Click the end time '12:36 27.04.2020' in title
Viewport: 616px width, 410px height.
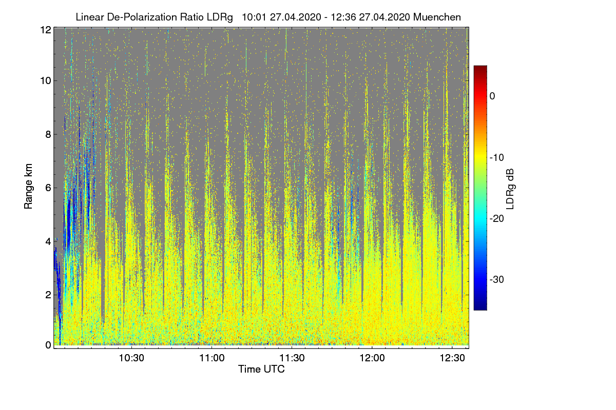(371, 17)
